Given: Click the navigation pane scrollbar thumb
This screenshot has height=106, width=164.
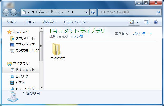Looking at the screenshot, I should click(41, 46).
